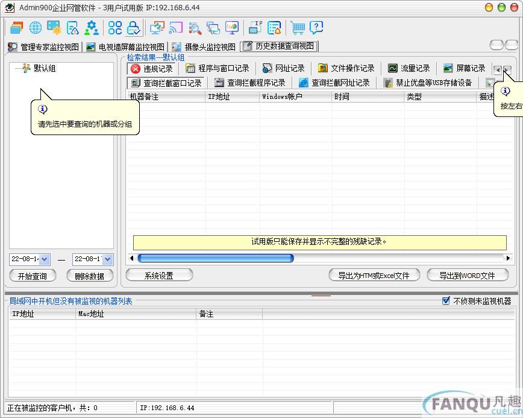
Task: Click the 时间 column header
Action: [x=368, y=97]
